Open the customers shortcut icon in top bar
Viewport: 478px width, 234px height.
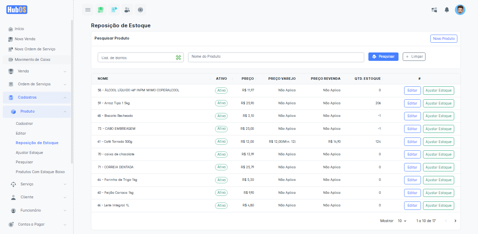(x=127, y=10)
